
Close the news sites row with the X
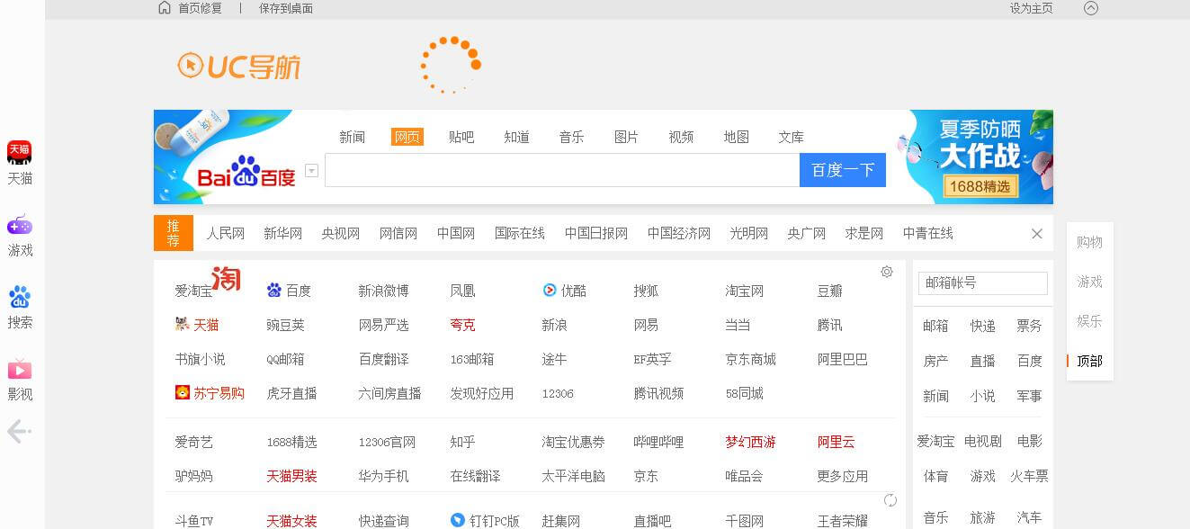[1036, 233]
